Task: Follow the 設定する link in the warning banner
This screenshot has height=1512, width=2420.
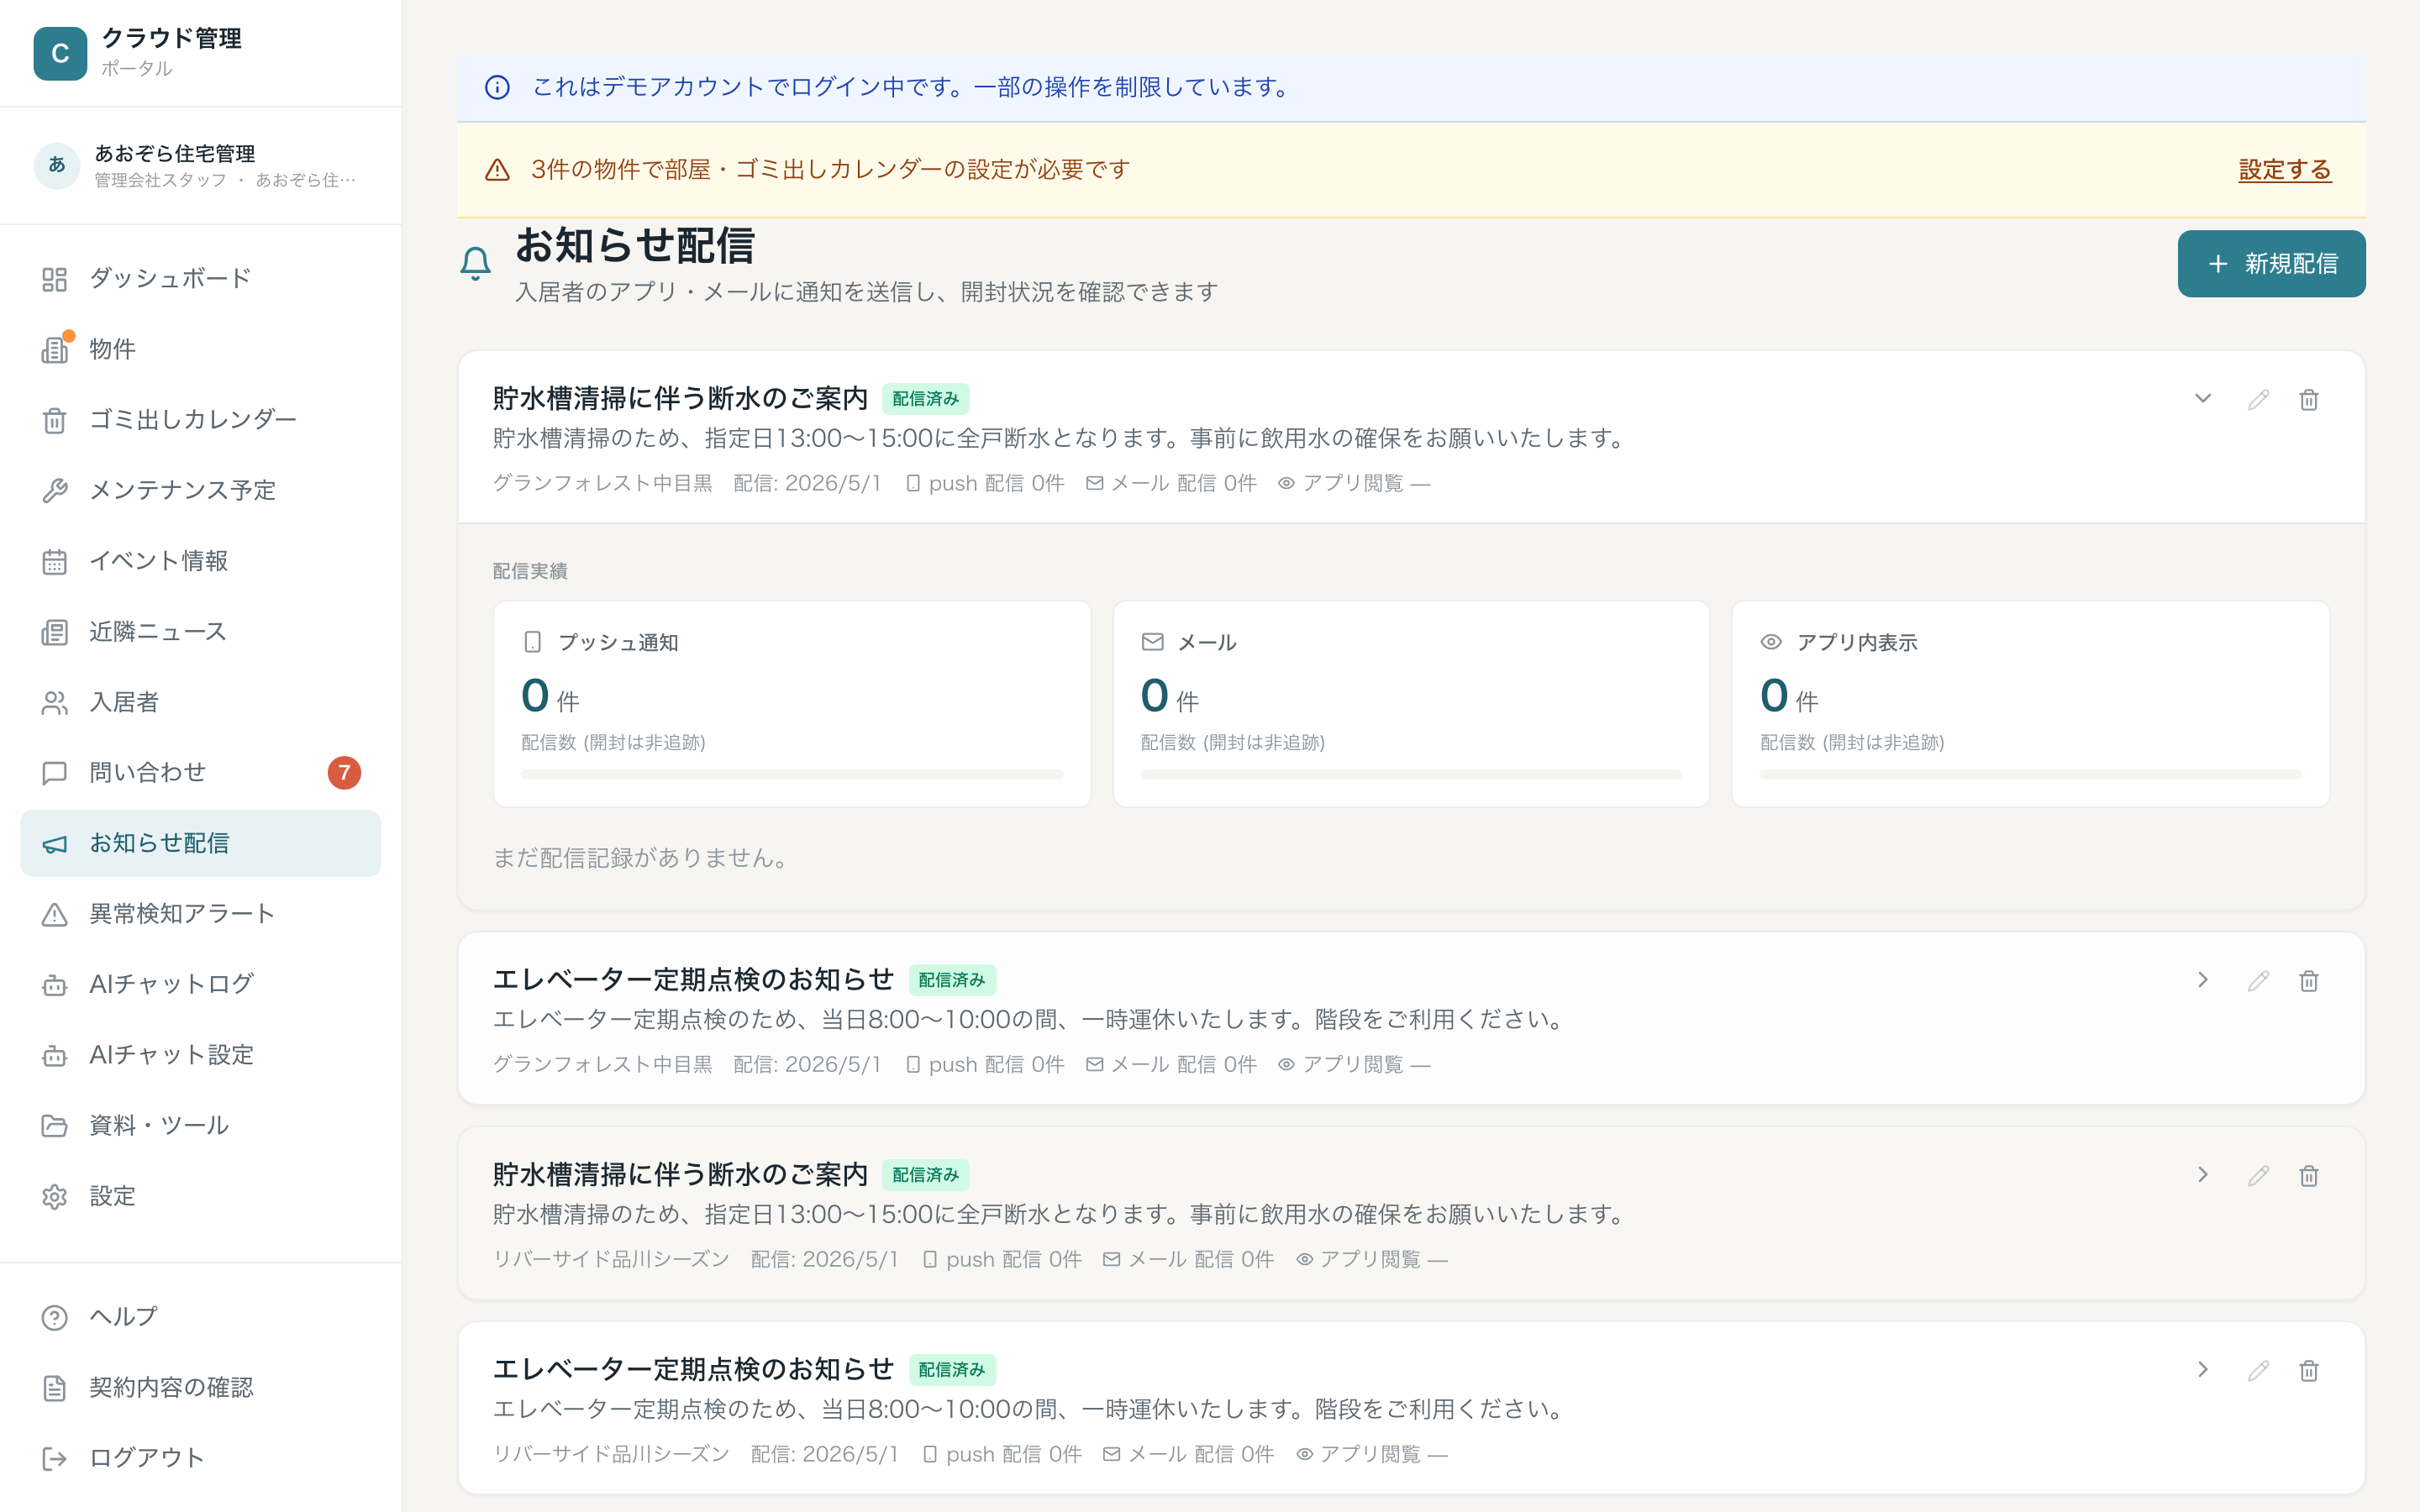Action: (x=2284, y=170)
